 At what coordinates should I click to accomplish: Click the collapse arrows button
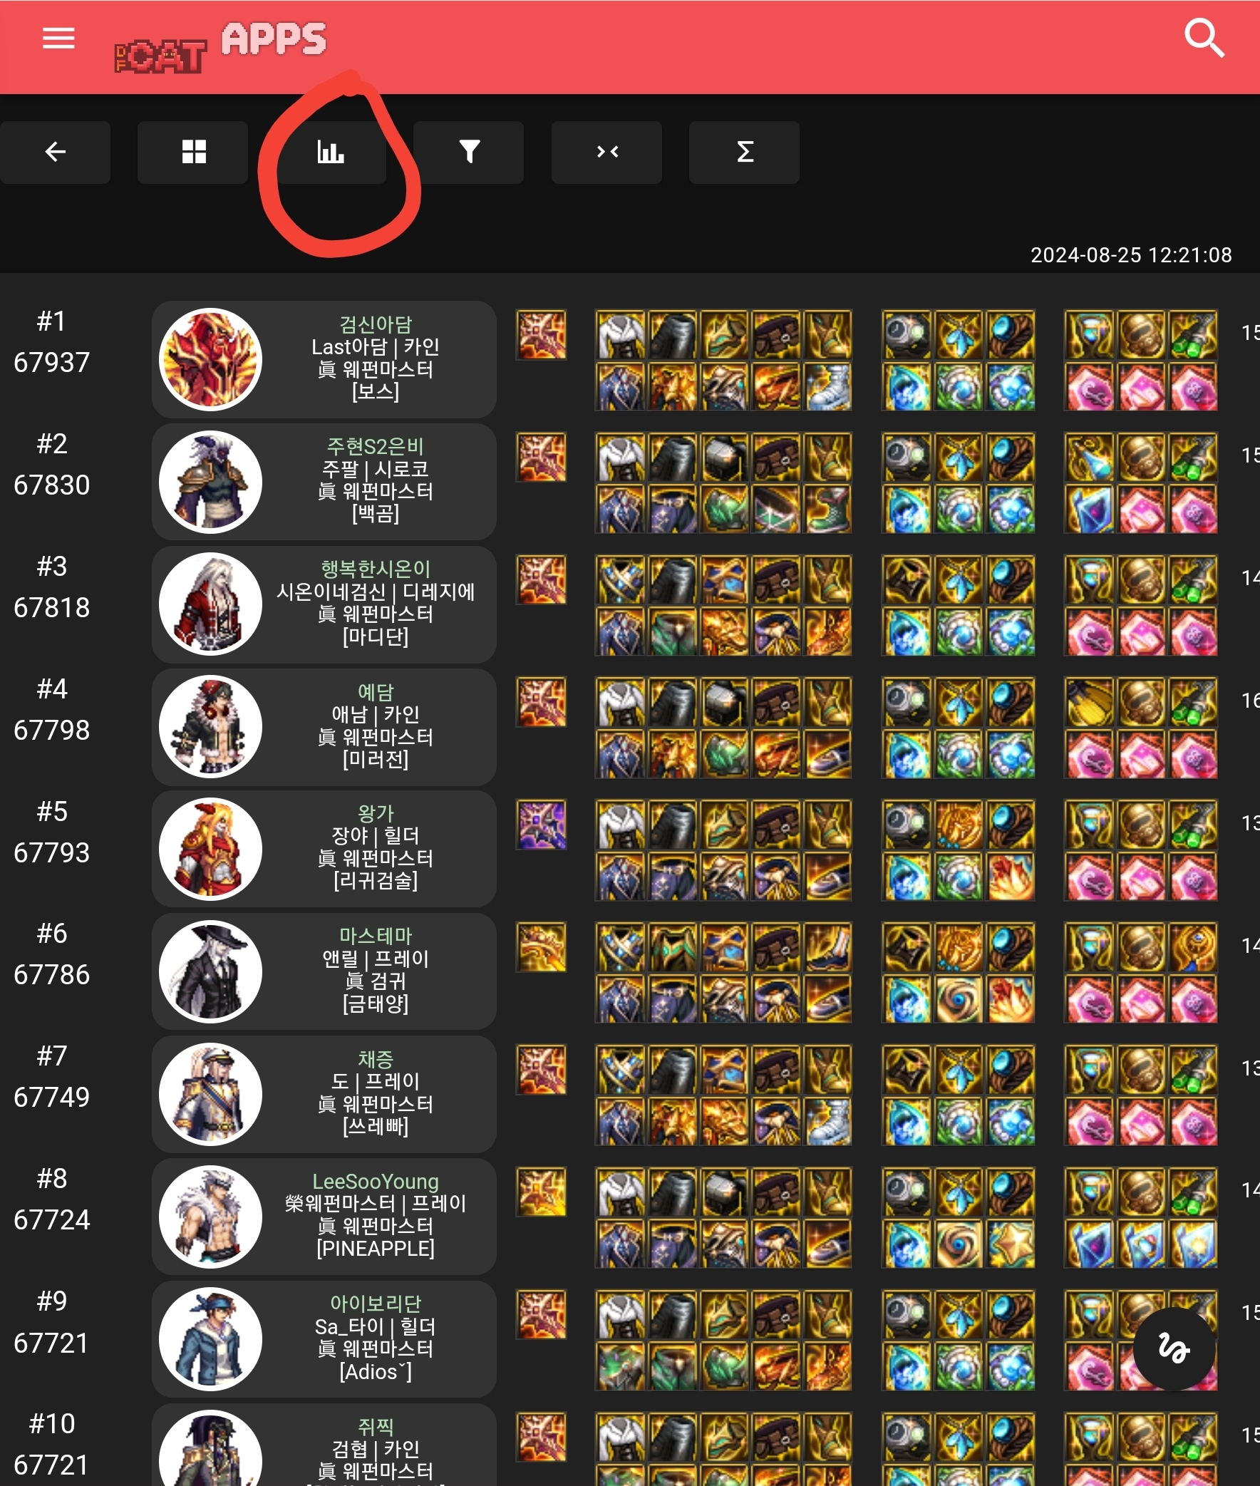[606, 153]
